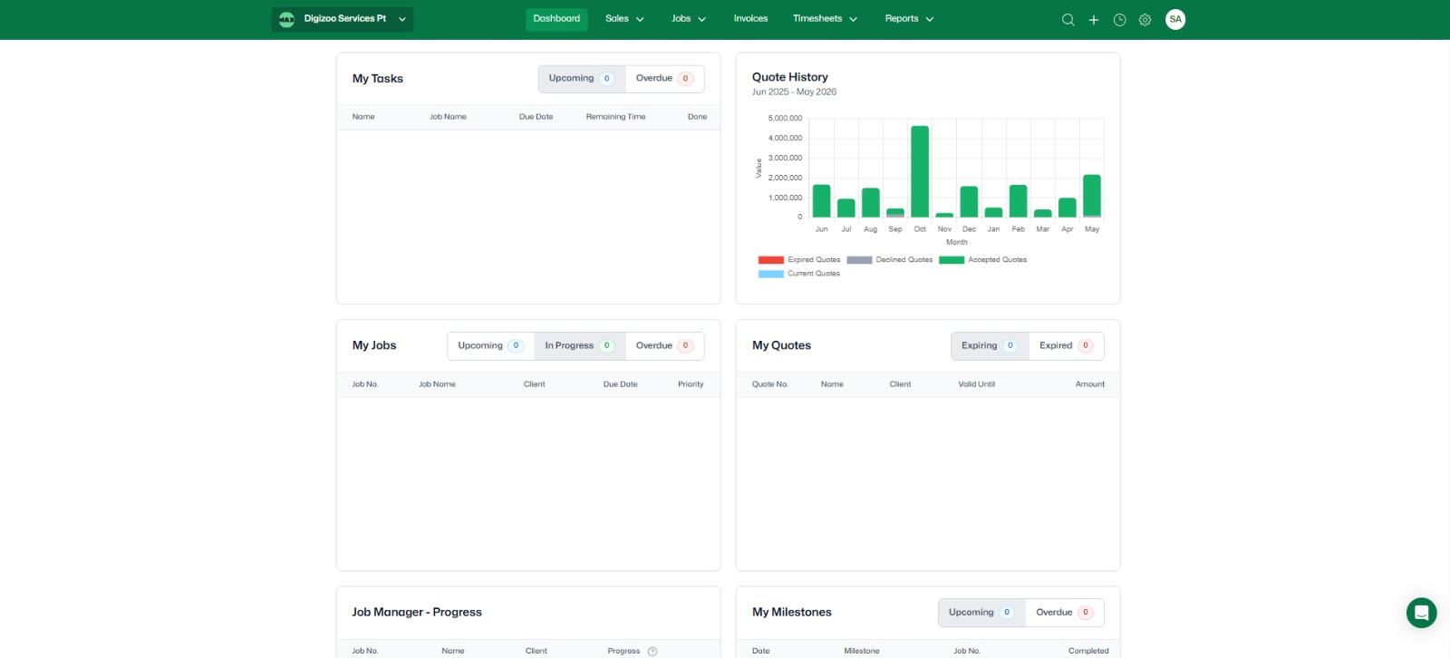
Task: Select Overdue tab in My Milestones
Action: pos(1065,613)
